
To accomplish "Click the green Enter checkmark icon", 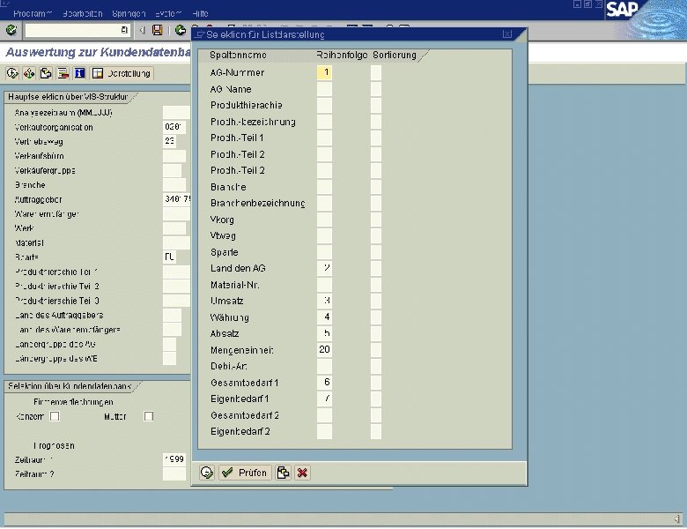I will [11, 30].
